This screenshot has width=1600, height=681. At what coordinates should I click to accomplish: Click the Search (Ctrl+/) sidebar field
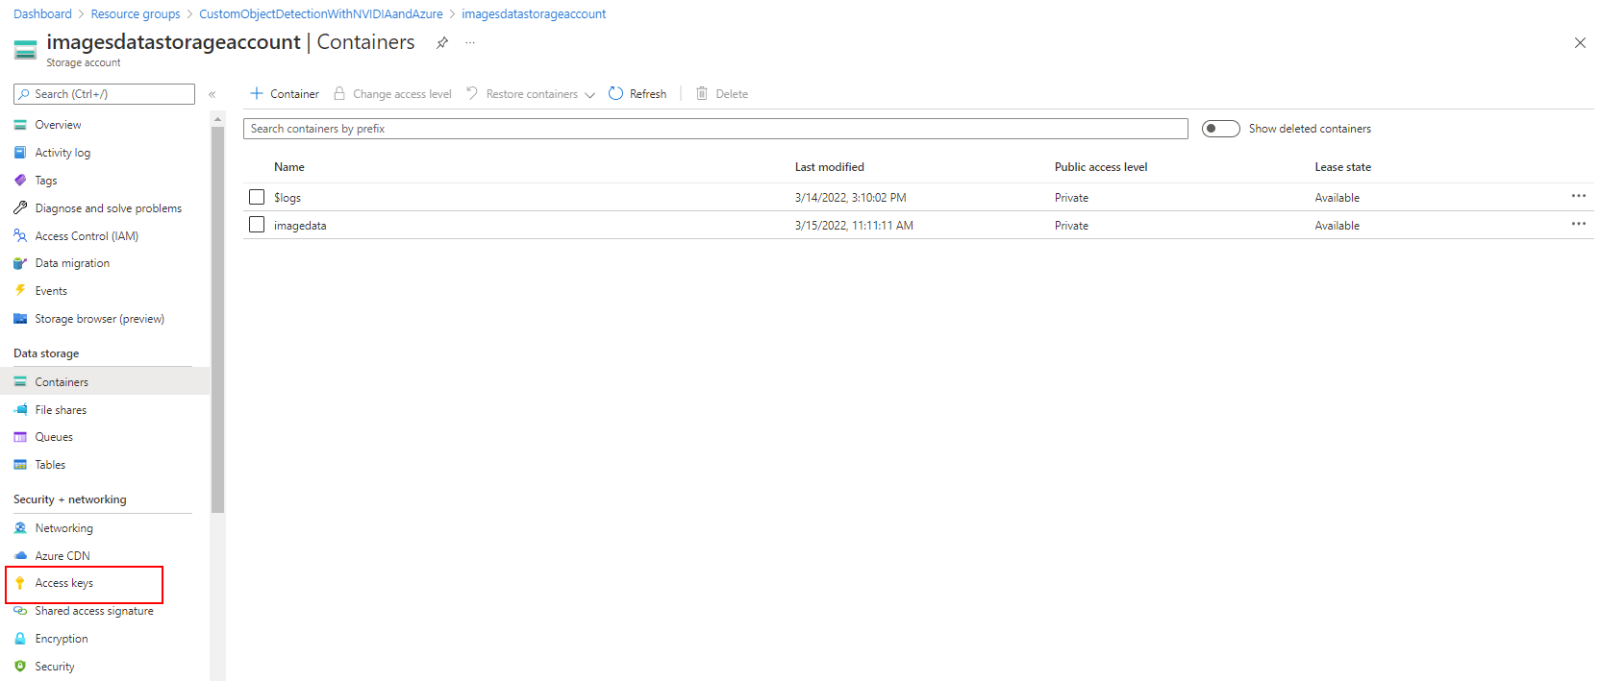click(x=104, y=94)
